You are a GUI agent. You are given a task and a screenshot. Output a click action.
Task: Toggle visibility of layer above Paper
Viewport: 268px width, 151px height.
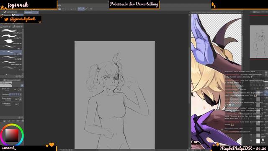pyautogui.click(x=251, y=135)
